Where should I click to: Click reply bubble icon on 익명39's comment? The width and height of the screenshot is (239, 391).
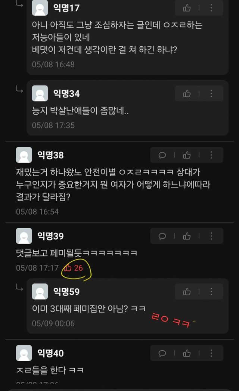[x=162, y=236]
